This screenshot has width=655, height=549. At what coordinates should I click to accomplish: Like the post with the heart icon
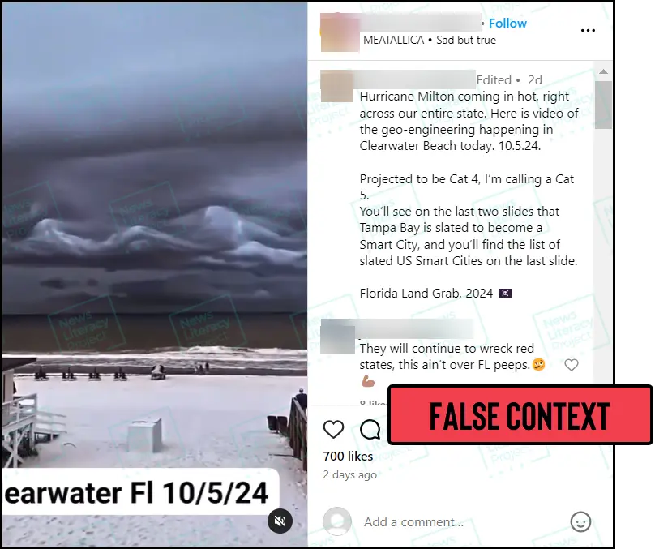[333, 430]
